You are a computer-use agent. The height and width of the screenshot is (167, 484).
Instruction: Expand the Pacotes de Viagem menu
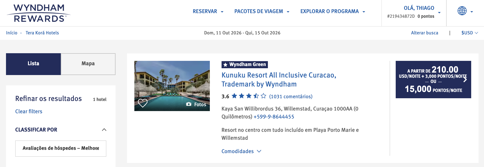click(262, 11)
